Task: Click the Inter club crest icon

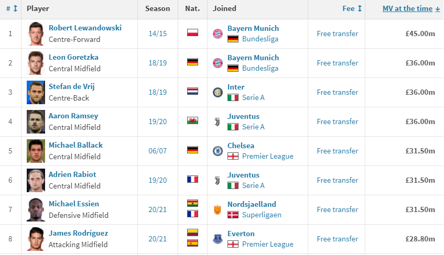Action: [x=218, y=92]
